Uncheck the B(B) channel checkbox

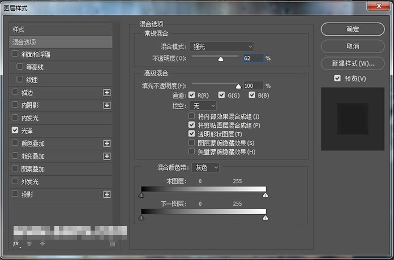pyautogui.click(x=252, y=95)
